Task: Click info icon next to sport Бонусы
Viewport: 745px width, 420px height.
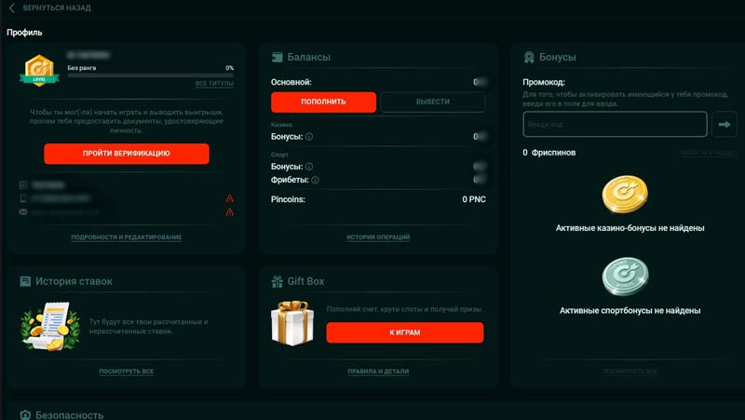Action: coord(309,166)
